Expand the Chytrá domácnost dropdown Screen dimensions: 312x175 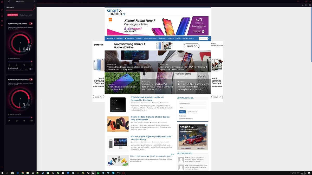click(151, 39)
